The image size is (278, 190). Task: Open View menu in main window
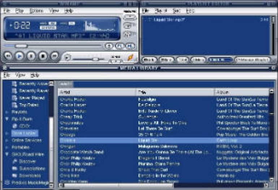click(x=54, y=11)
